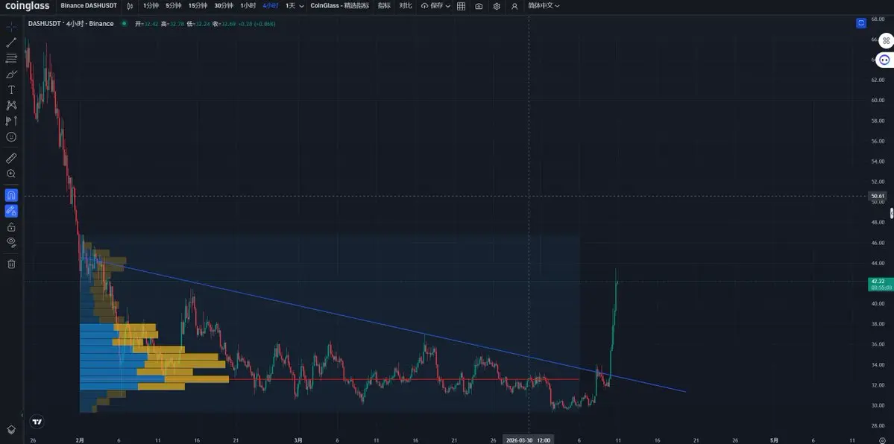
Task: Click the 保存 save cloud button
Action: click(432, 6)
